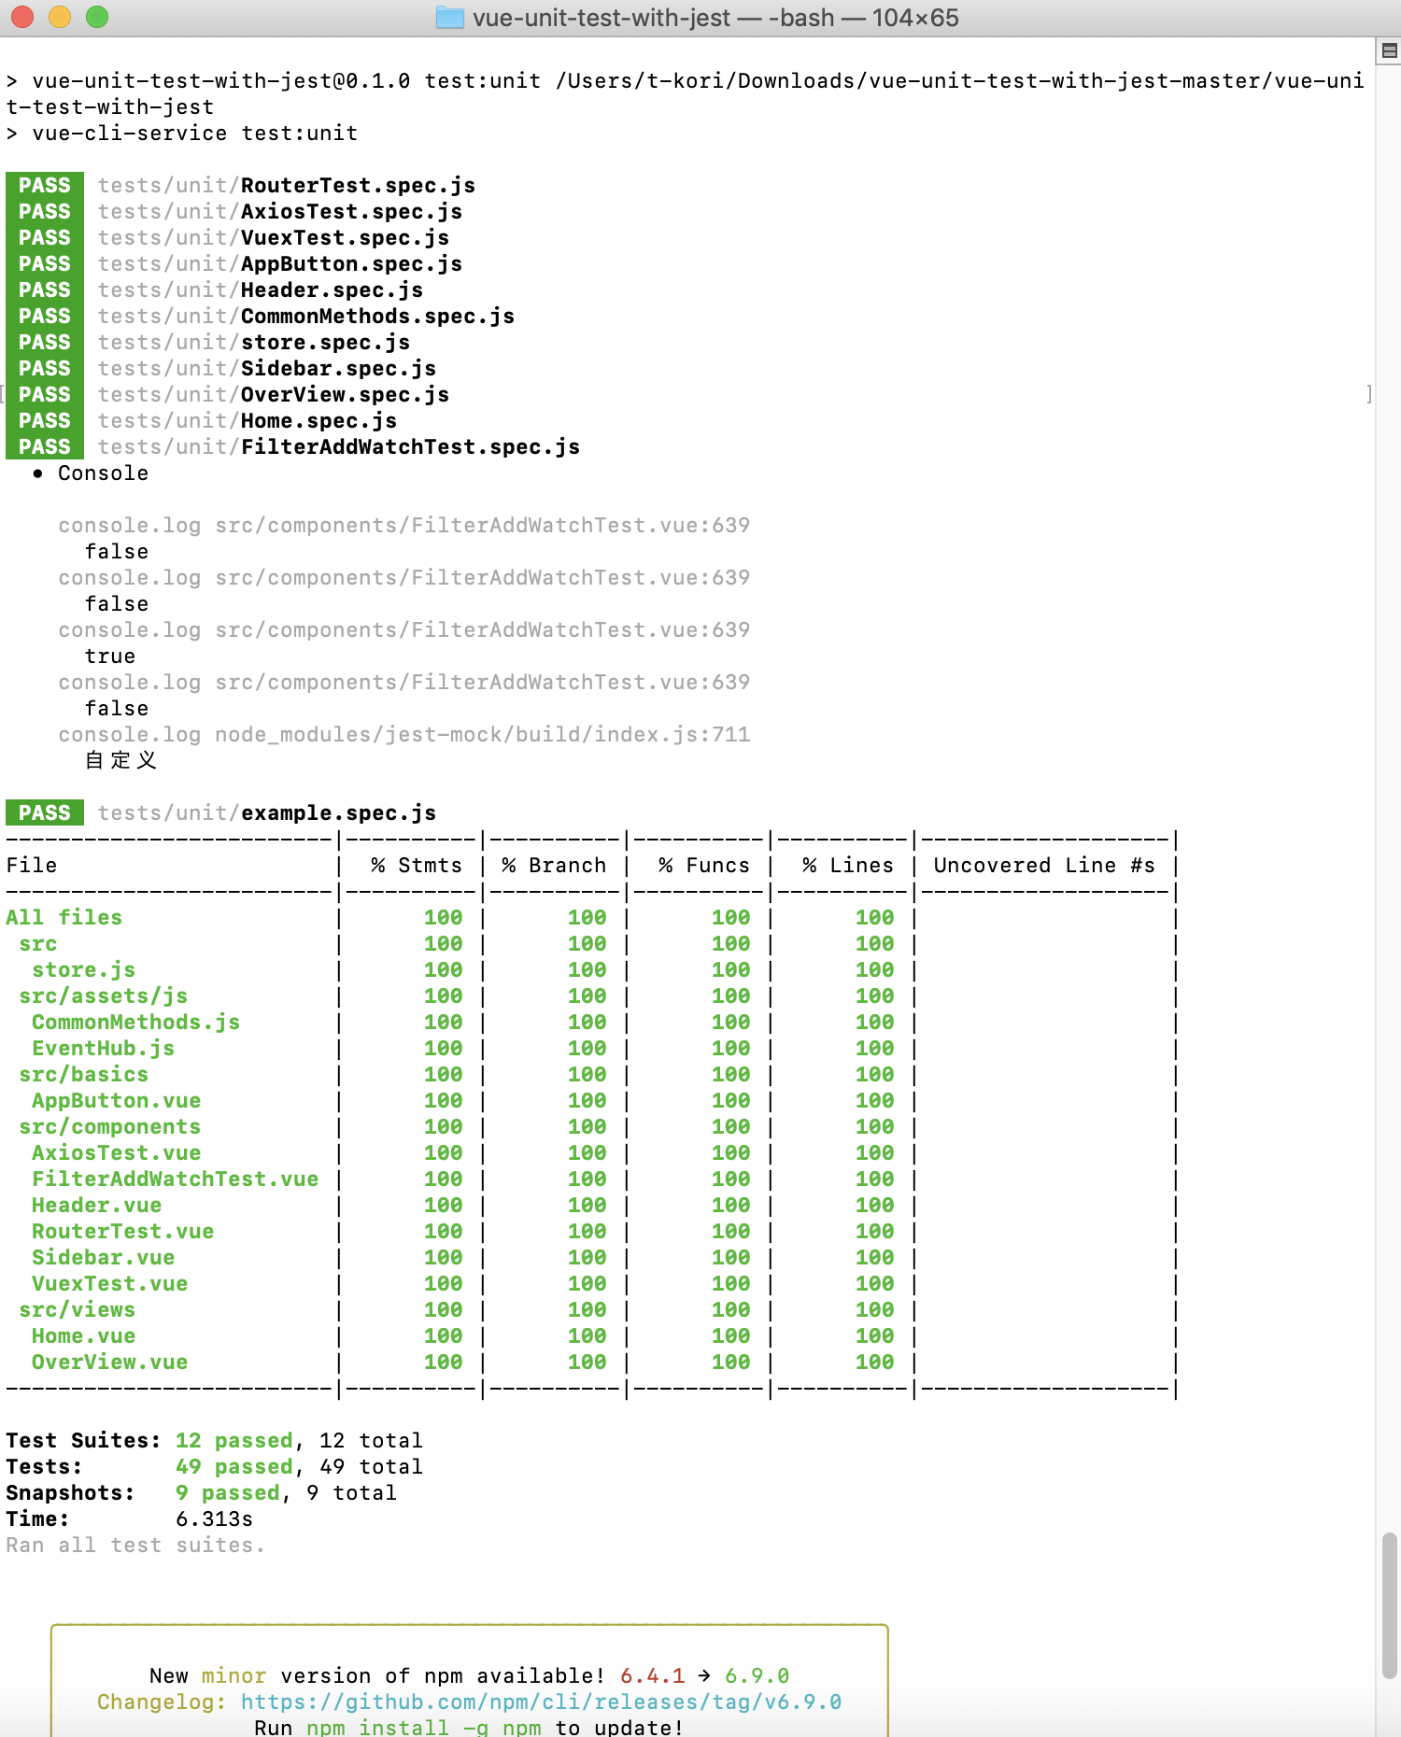Click the 'Ran all test suites.' line
This screenshot has width=1401, height=1737.
(136, 1545)
